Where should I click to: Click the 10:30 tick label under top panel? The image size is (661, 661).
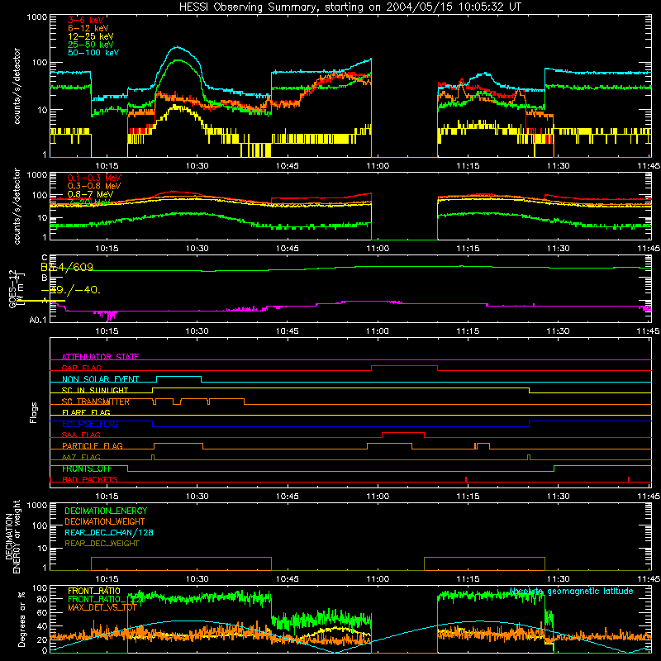197,166
